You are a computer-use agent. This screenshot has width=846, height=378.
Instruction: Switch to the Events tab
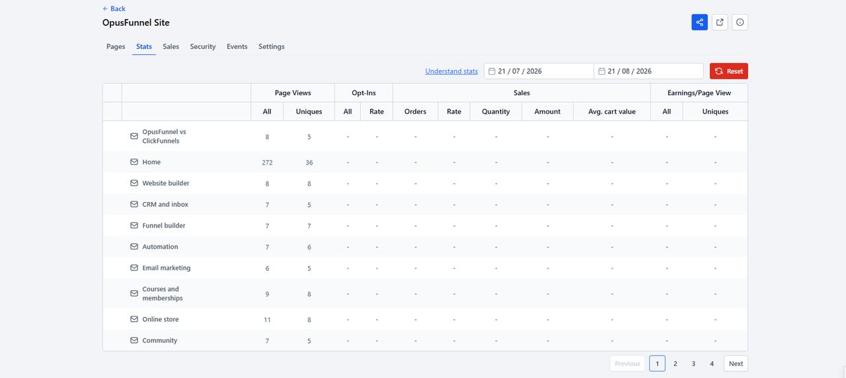(x=237, y=46)
